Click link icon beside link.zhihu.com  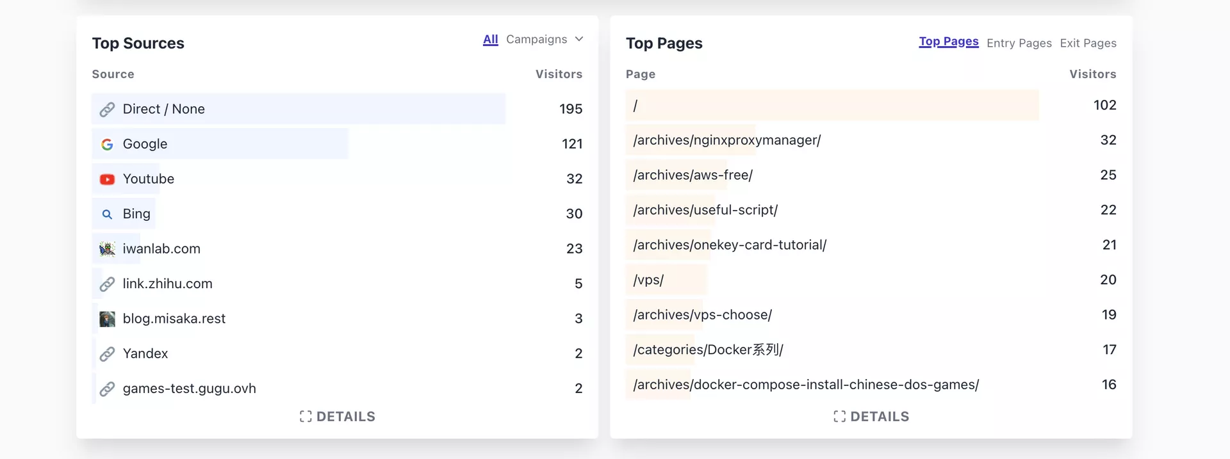coord(107,284)
